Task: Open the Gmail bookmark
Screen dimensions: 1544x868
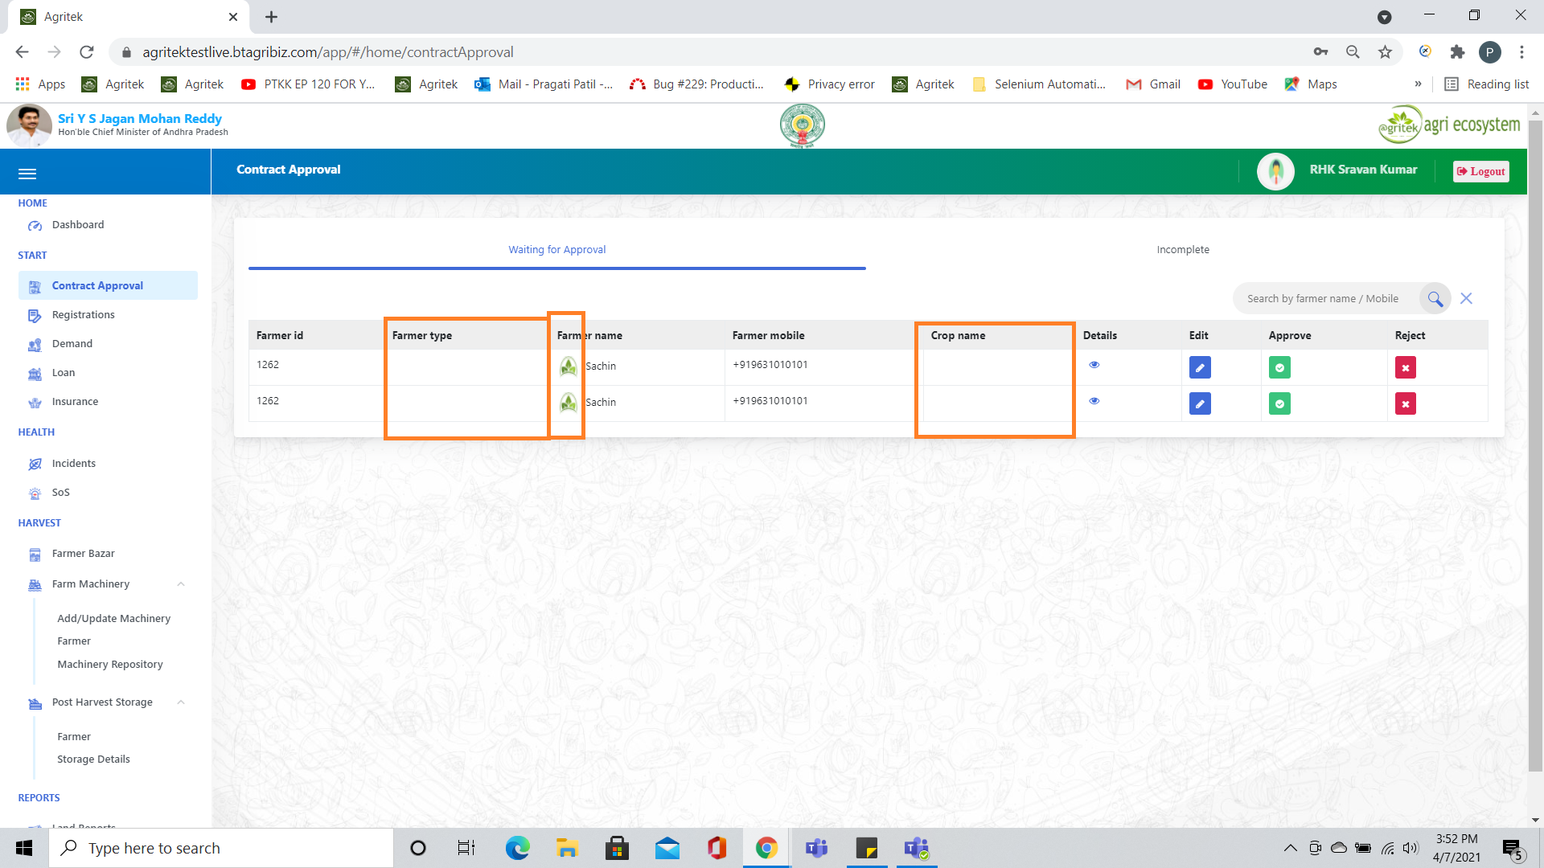Action: tap(1153, 84)
